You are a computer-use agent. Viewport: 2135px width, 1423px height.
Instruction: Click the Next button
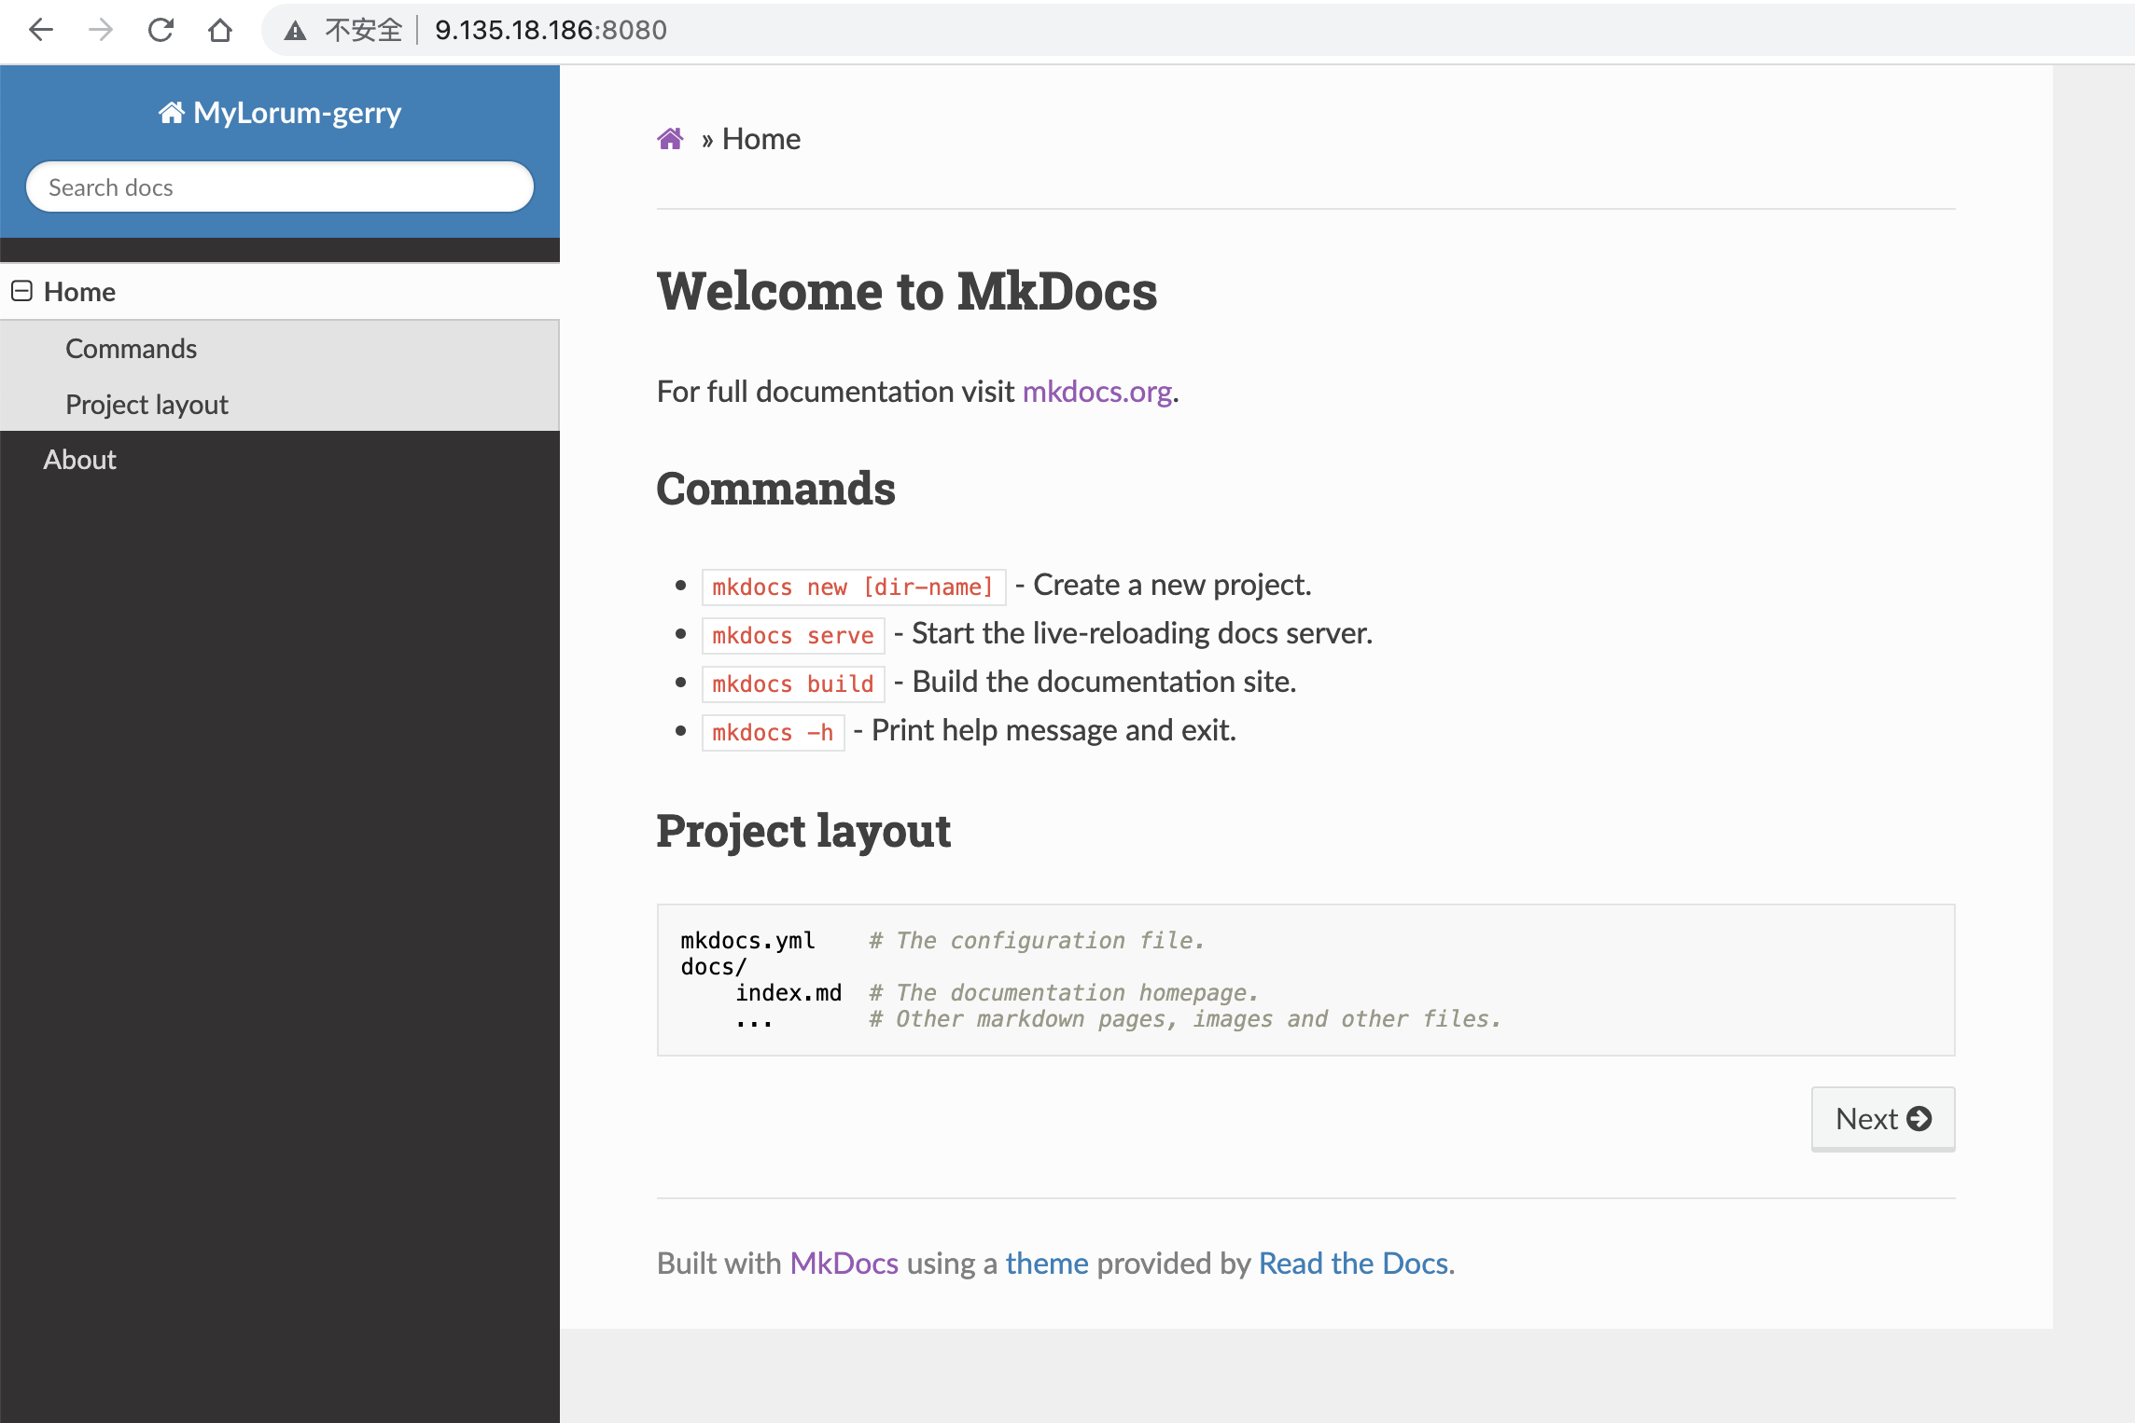coord(1883,1118)
